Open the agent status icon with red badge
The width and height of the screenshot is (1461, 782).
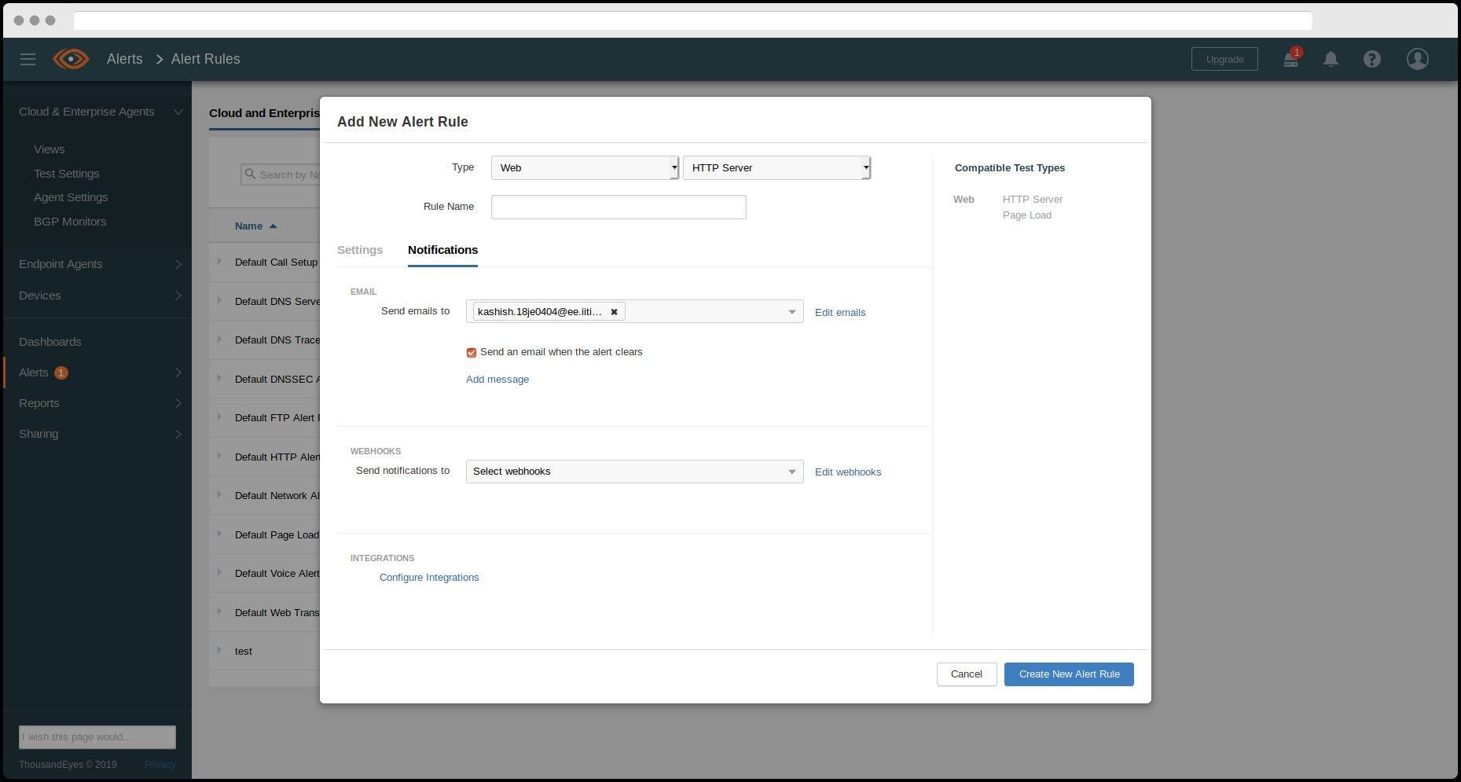(x=1291, y=58)
